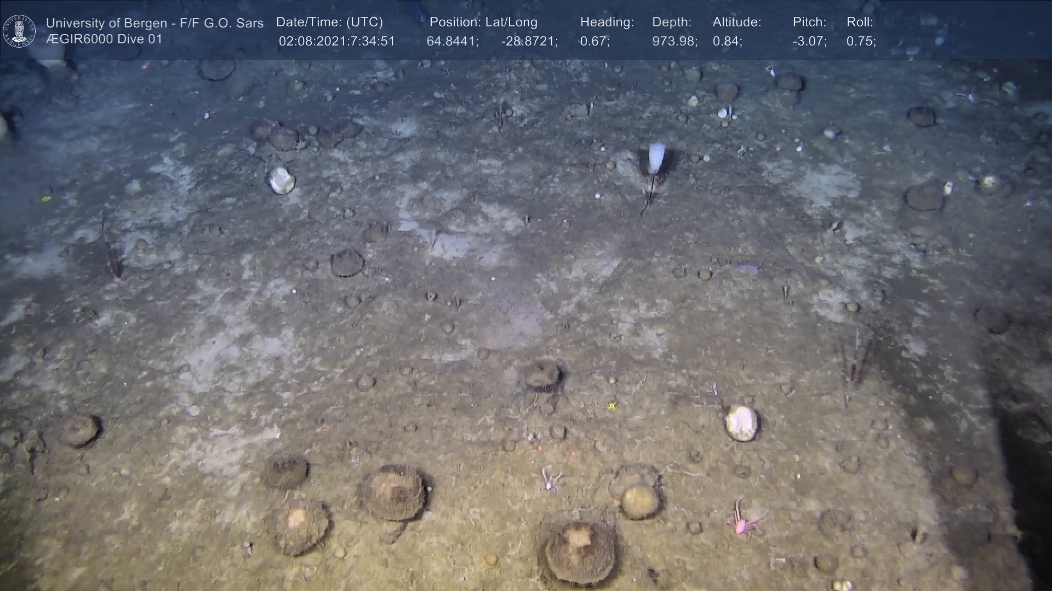The image size is (1052, 591).
Task: Click the Position Lat/Long label
Action: click(x=483, y=22)
